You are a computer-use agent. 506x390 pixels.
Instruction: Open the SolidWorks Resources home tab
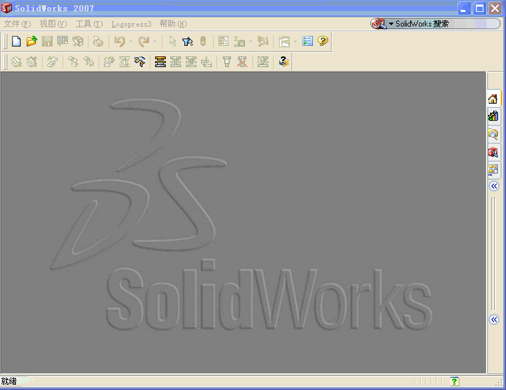(493, 98)
